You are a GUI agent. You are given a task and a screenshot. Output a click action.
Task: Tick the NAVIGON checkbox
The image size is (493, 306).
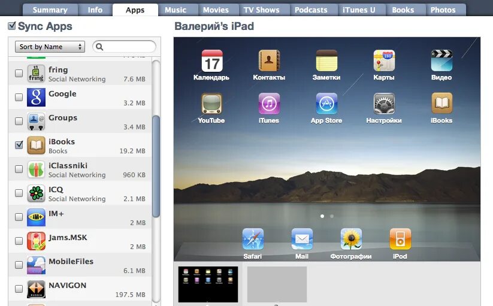(x=19, y=289)
